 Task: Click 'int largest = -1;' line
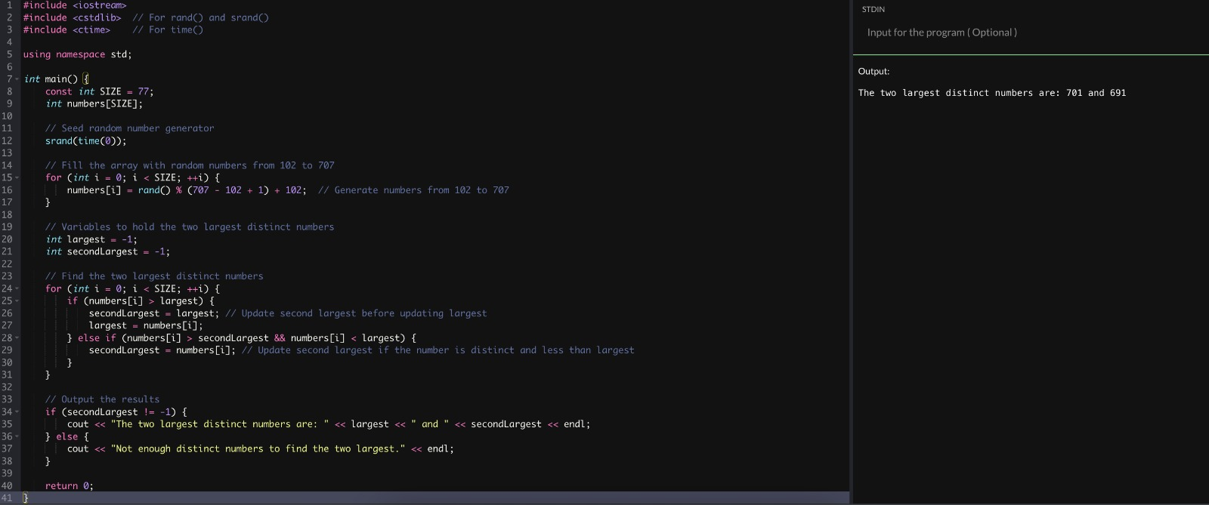pos(91,239)
